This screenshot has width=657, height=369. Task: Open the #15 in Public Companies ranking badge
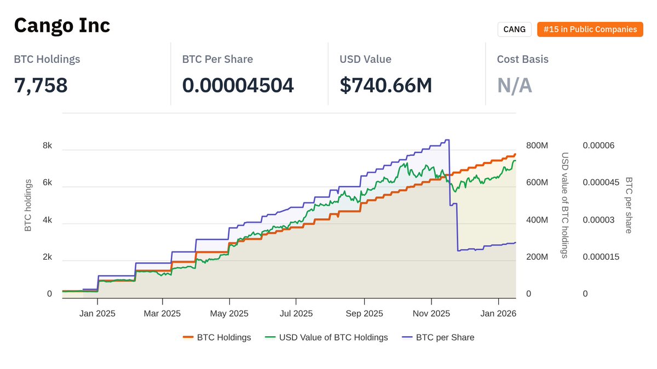(590, 29)
